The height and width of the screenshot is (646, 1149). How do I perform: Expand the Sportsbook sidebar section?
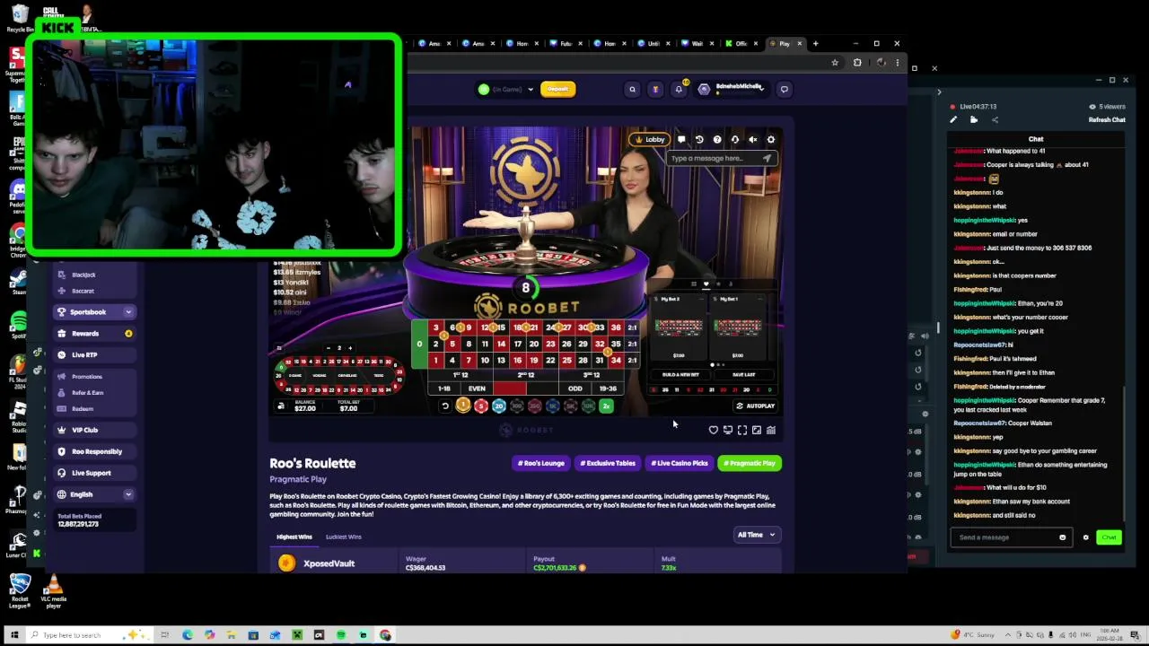(94, 312)
